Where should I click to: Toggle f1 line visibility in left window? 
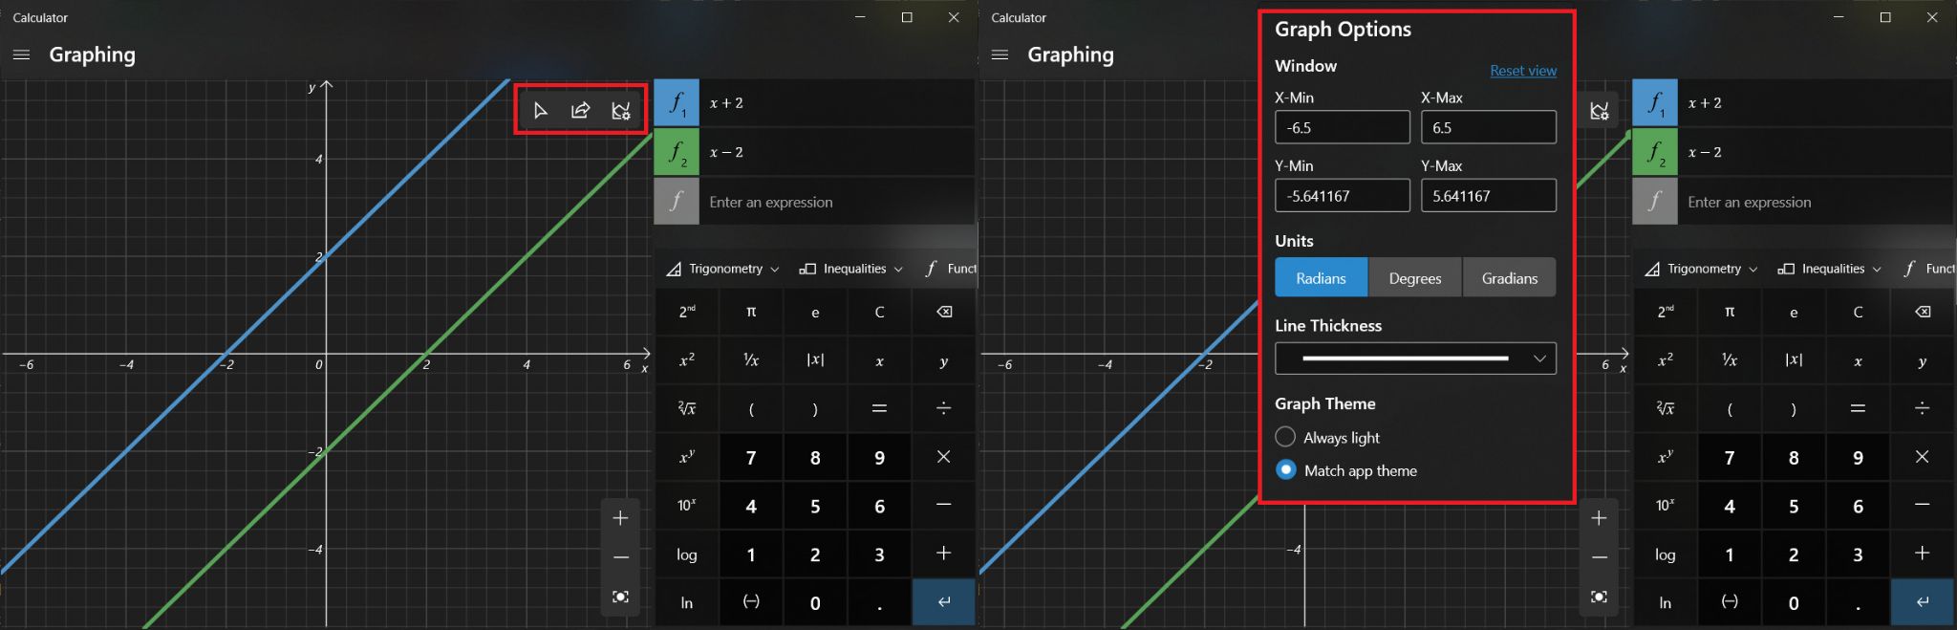point(677,103)
